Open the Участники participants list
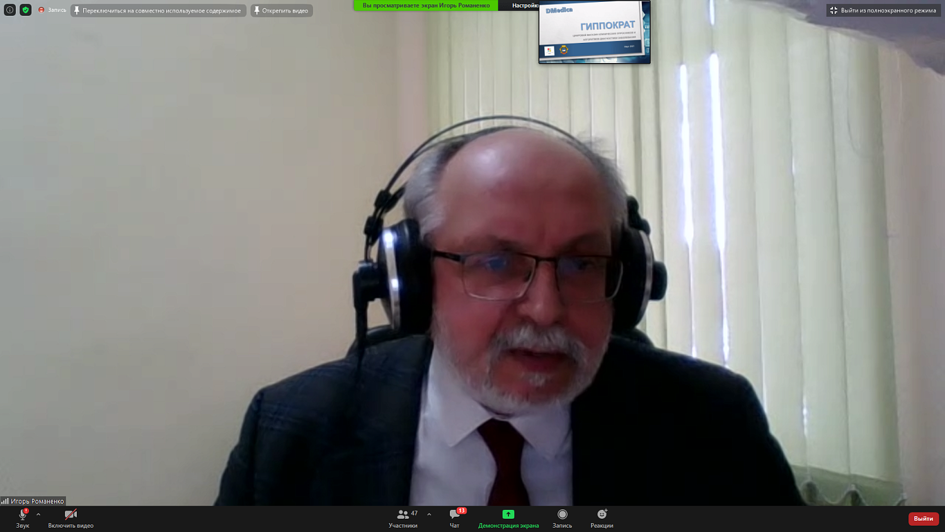 [403, 518]
